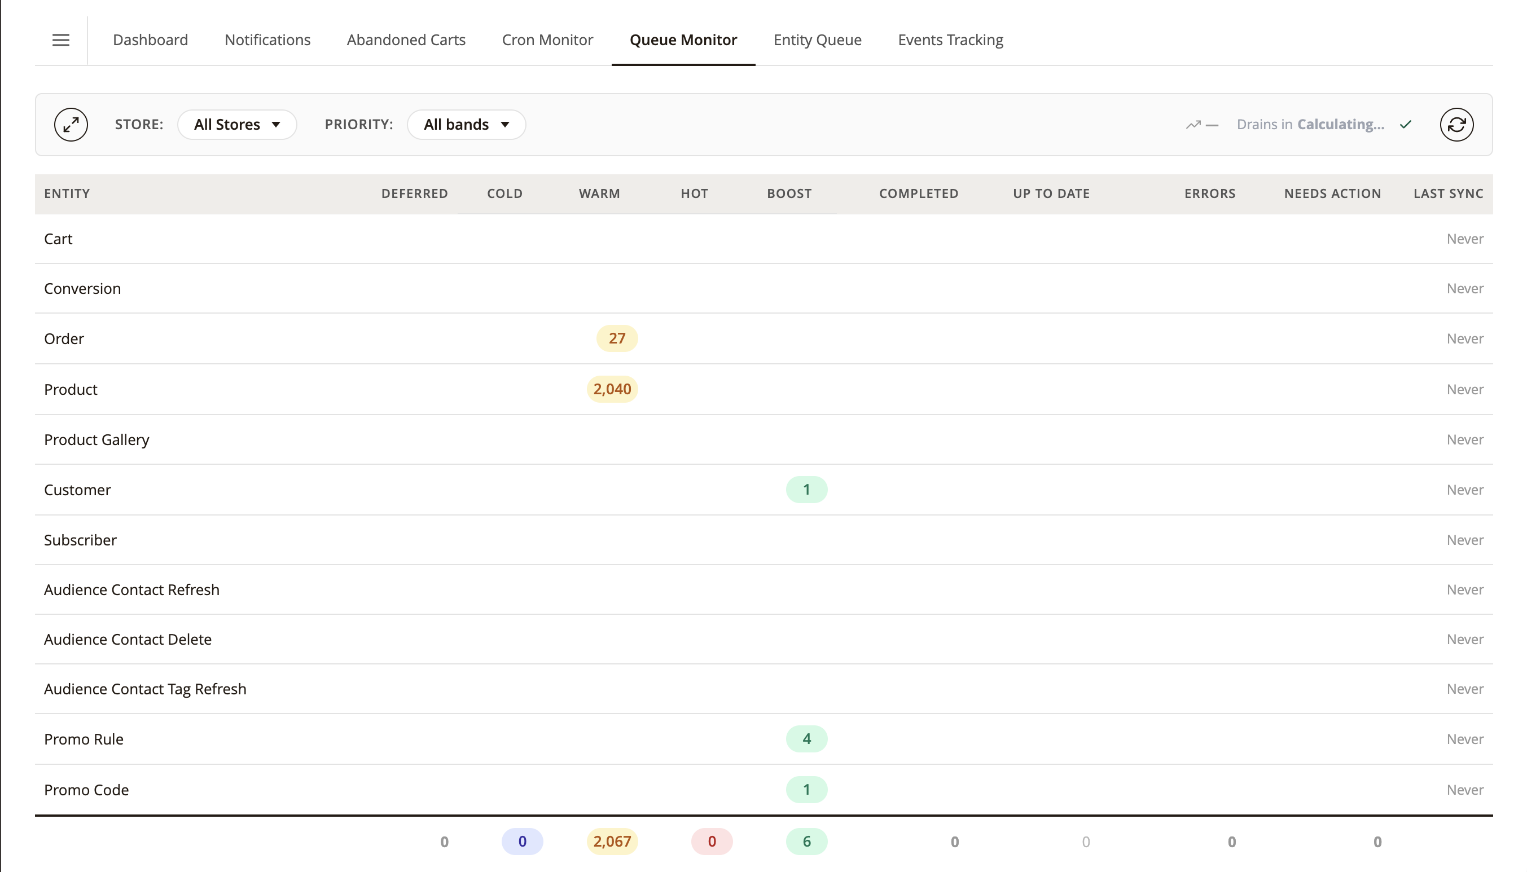The width and height of the screenshot is (1527, 872).
Task: Click the UP TO DATE column header
Action: [x=1051, y=193]
